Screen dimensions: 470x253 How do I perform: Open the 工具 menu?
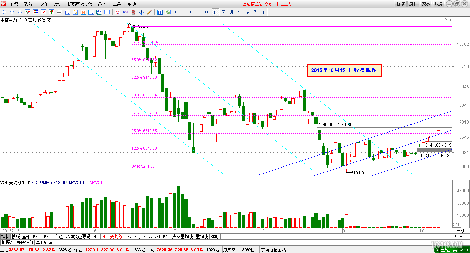[x=117, y=4]
